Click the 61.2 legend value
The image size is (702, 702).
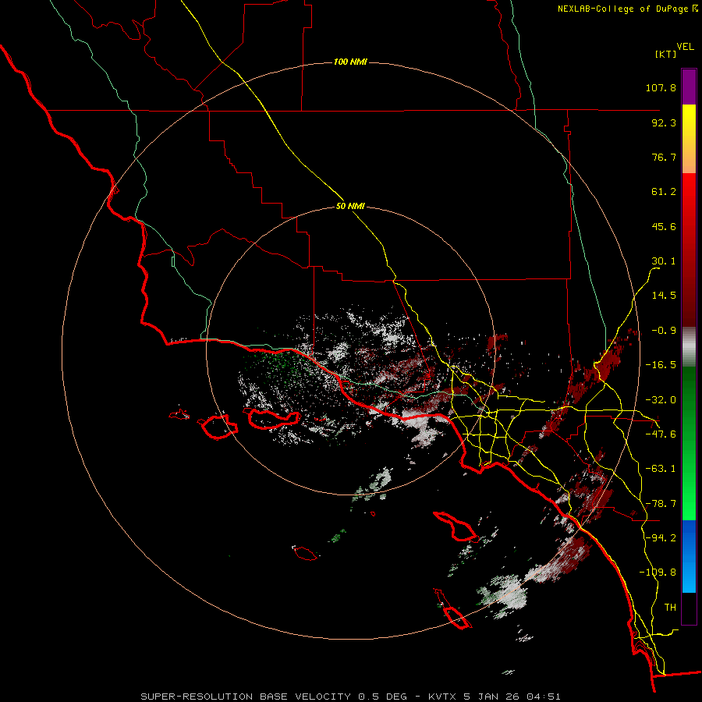(664, 192)
